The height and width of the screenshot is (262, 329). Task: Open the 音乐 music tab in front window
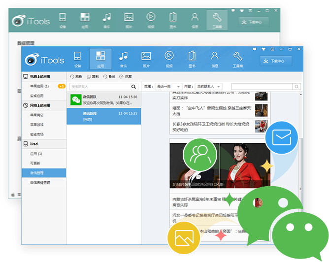(x=123, y=60)
